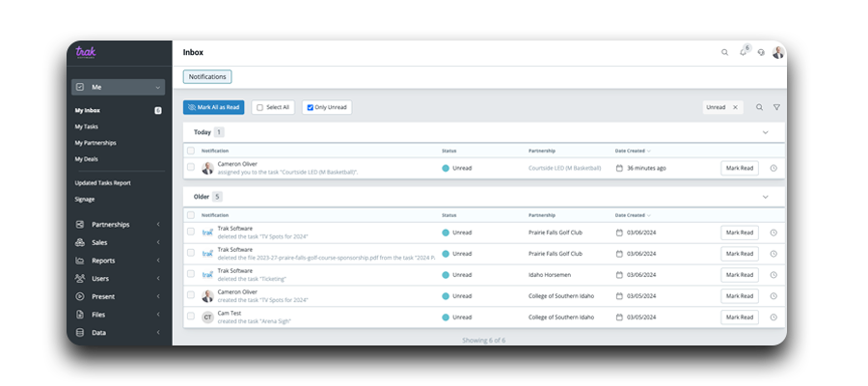The height and width of the screenshot is (386, 868).
Task: Click the list search magnifier icon
Action: pos(760,107)
